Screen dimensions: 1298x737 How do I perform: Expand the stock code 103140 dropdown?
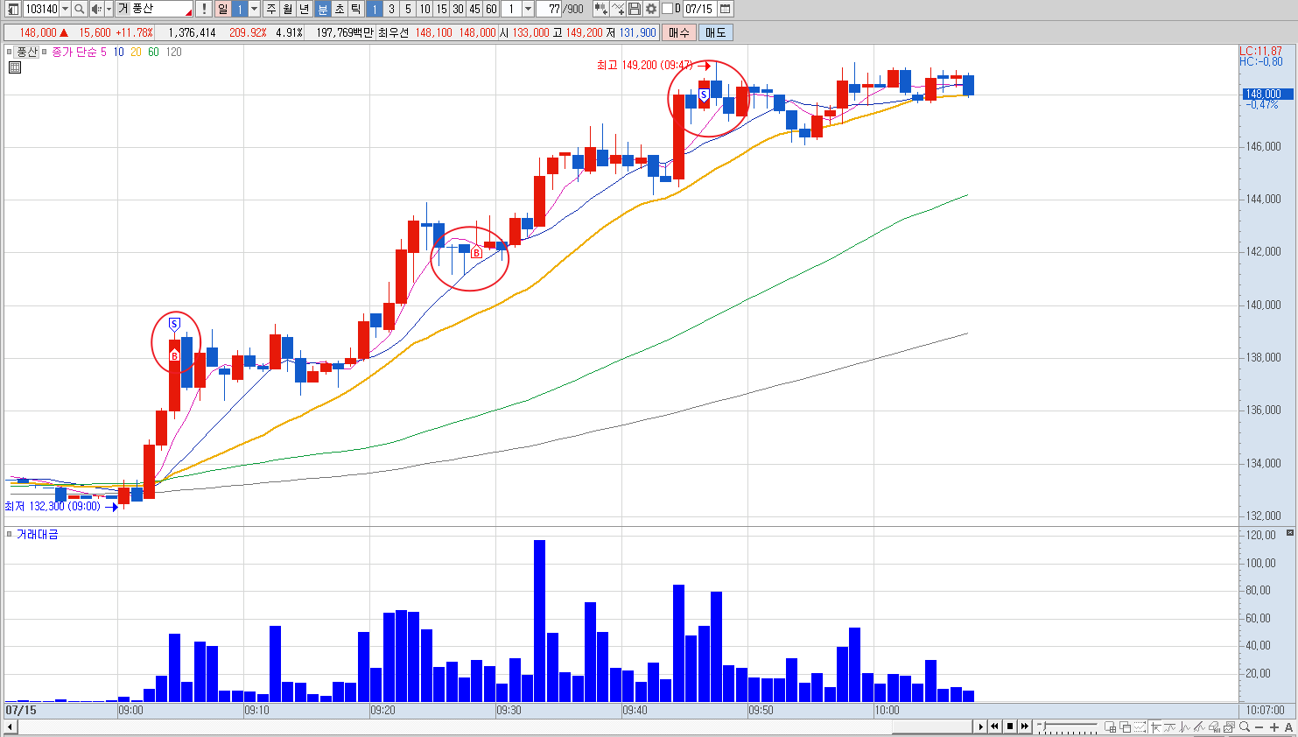(x=66, y=9)
